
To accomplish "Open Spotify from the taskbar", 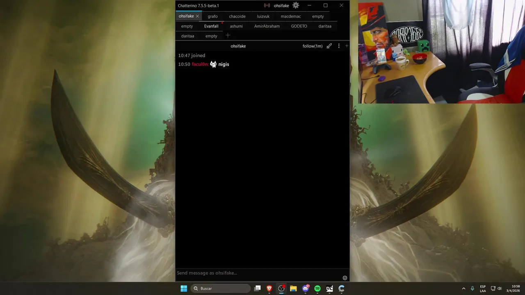I will click(317, 288).
